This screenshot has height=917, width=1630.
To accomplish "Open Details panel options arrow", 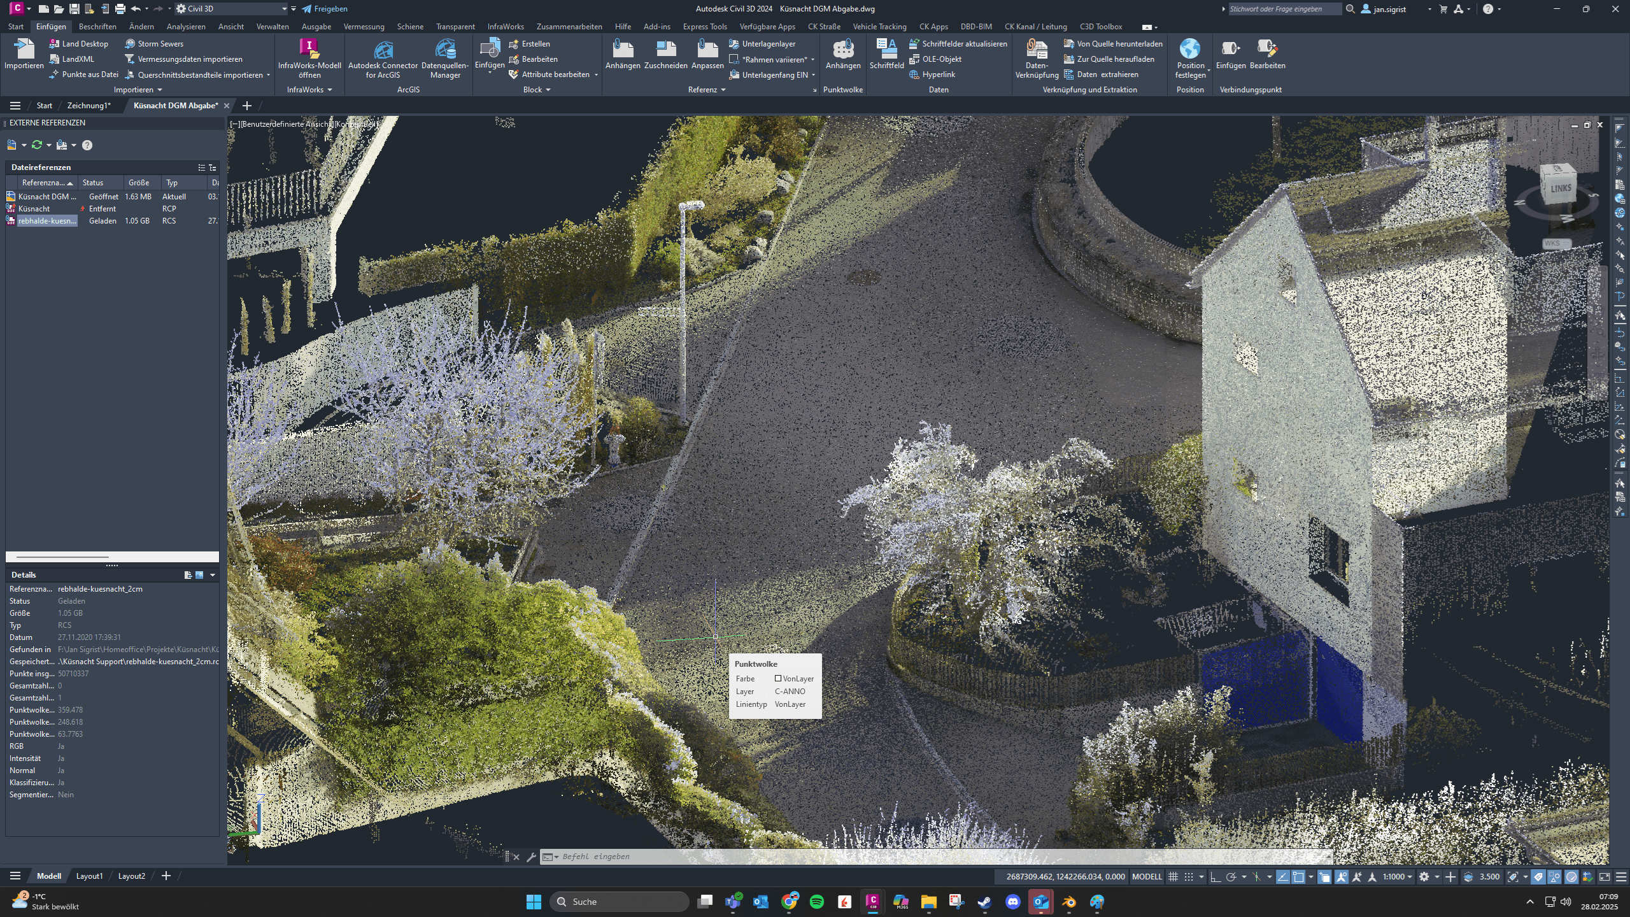I will pos(213,575).
